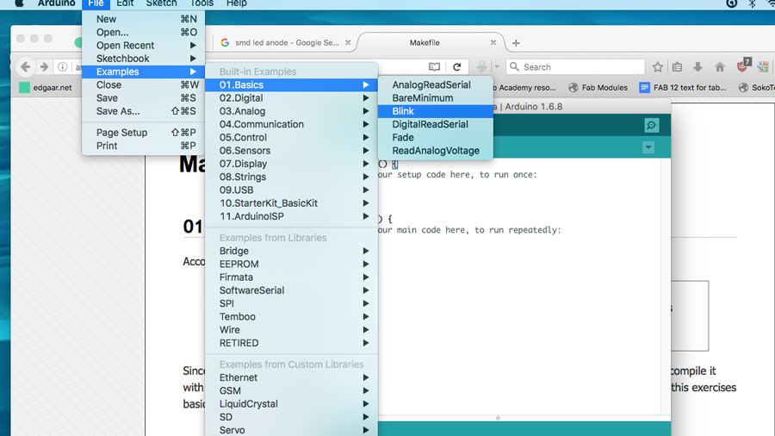Open the Academy resources bookmark
775x436 pixels.
click(x=524, y=88)
